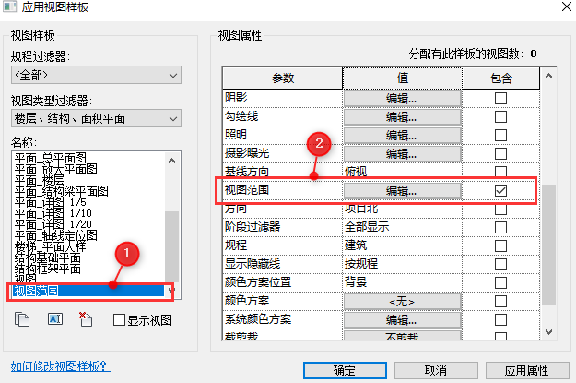The width and height of the screenshot is (576, 383).
Task: Click the name list scroll up arrow
Action: 171,161
